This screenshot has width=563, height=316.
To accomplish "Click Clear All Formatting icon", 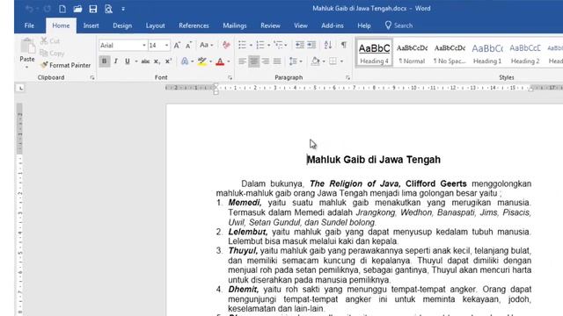I will click(x=226, y=46).
